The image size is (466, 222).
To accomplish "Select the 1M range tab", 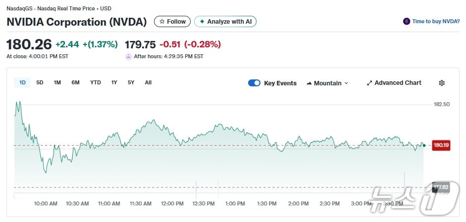I will [57, 82].
